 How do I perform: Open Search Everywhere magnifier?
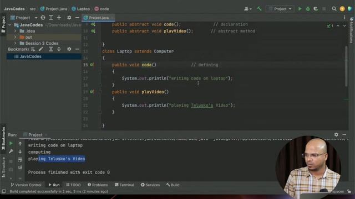click(x=334, y=9)
